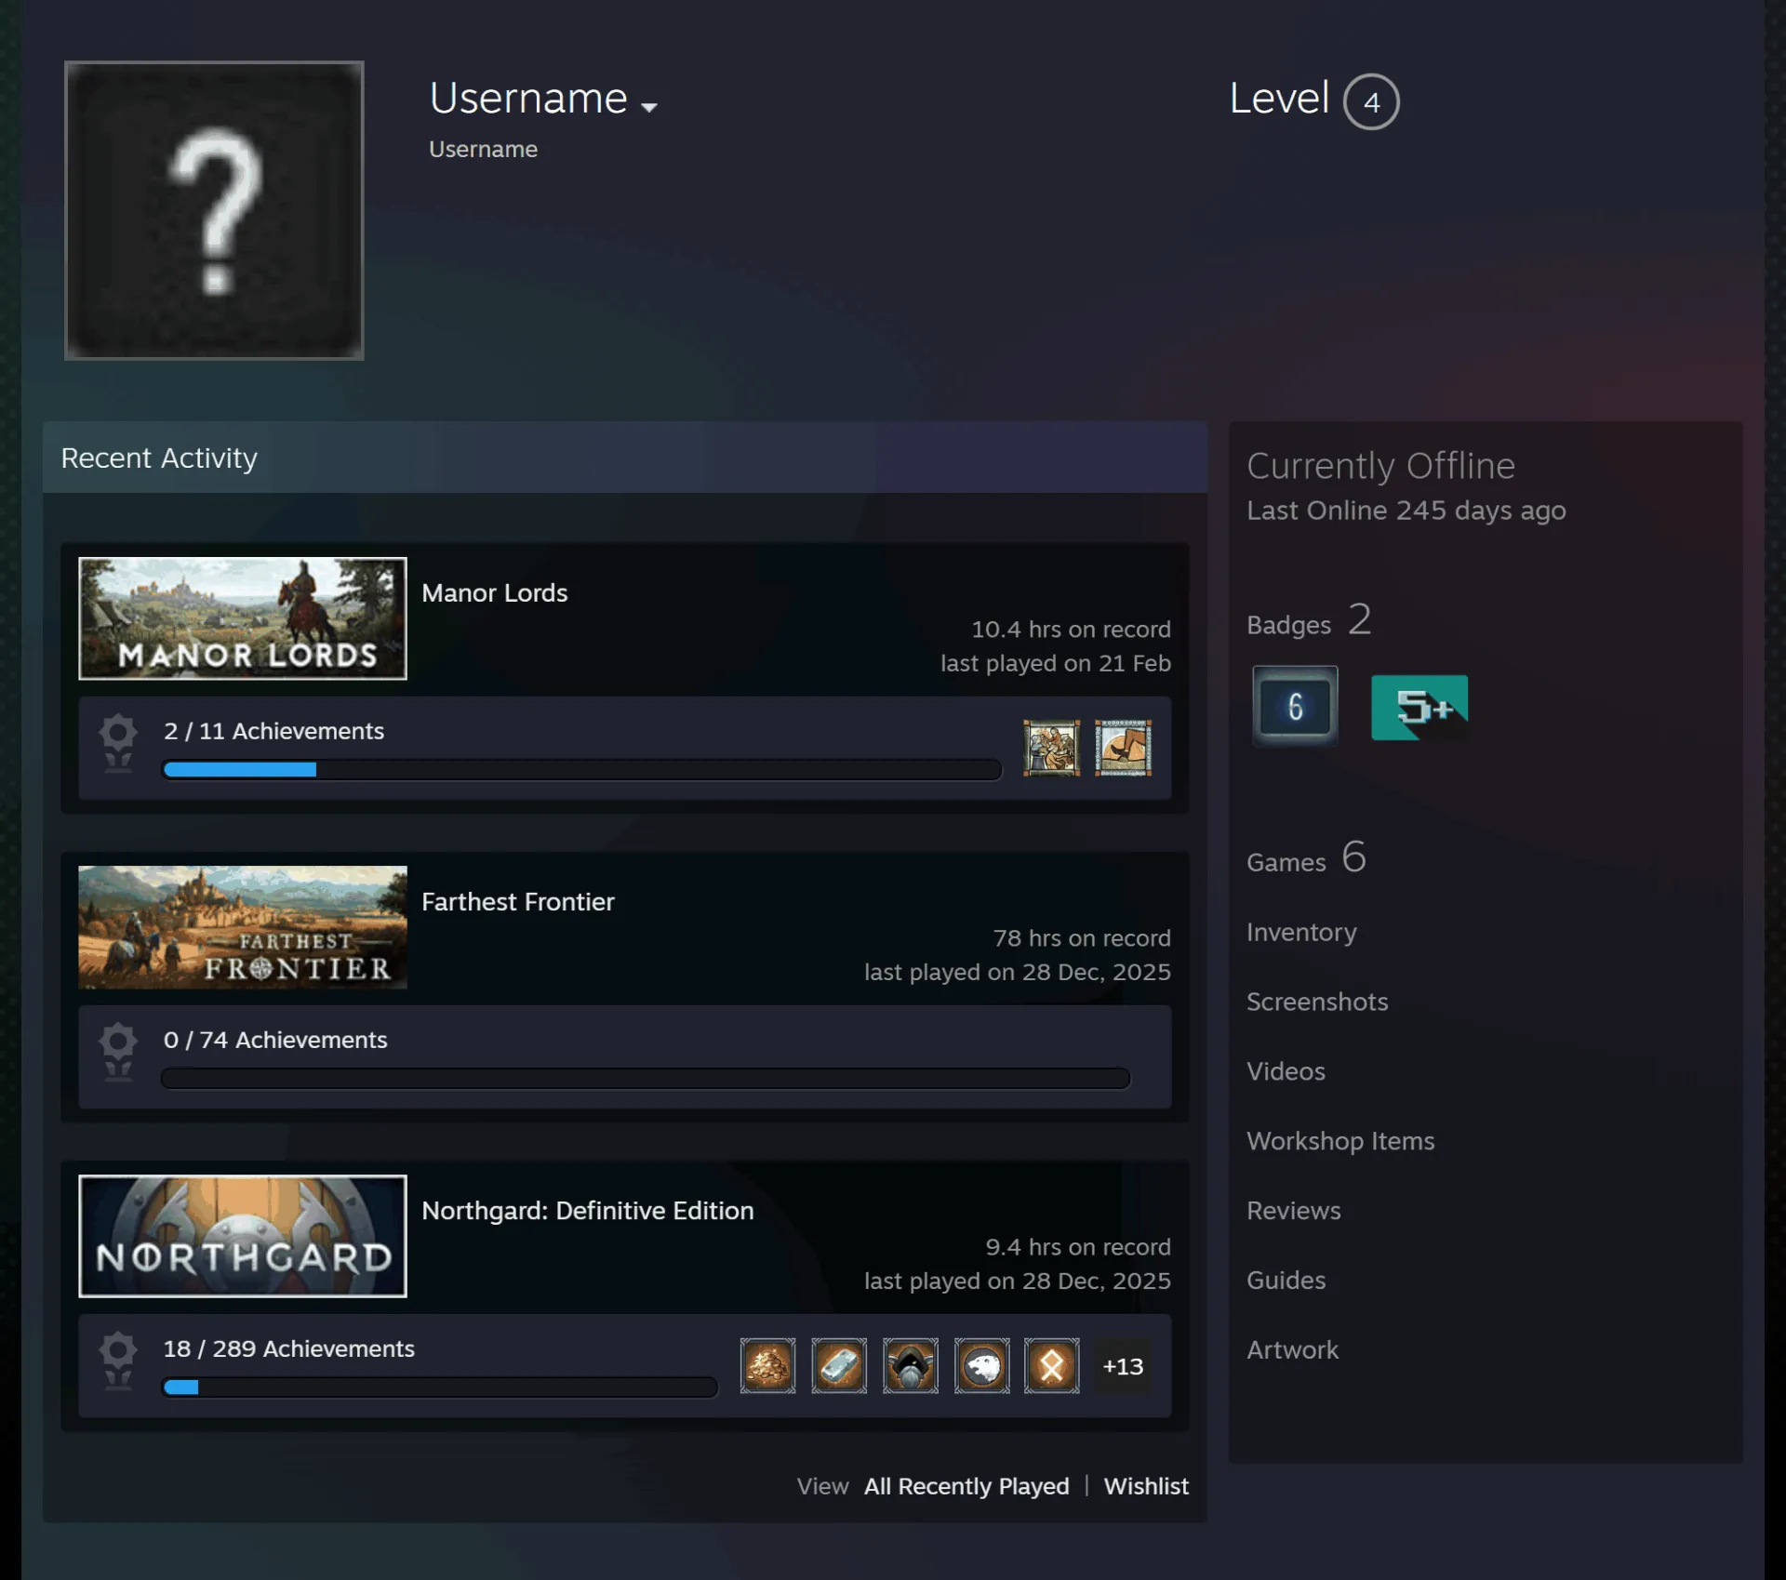Screen dimensions: 1786x1580
Task: Open Northgard game banner
Action: coord(243,1236)
